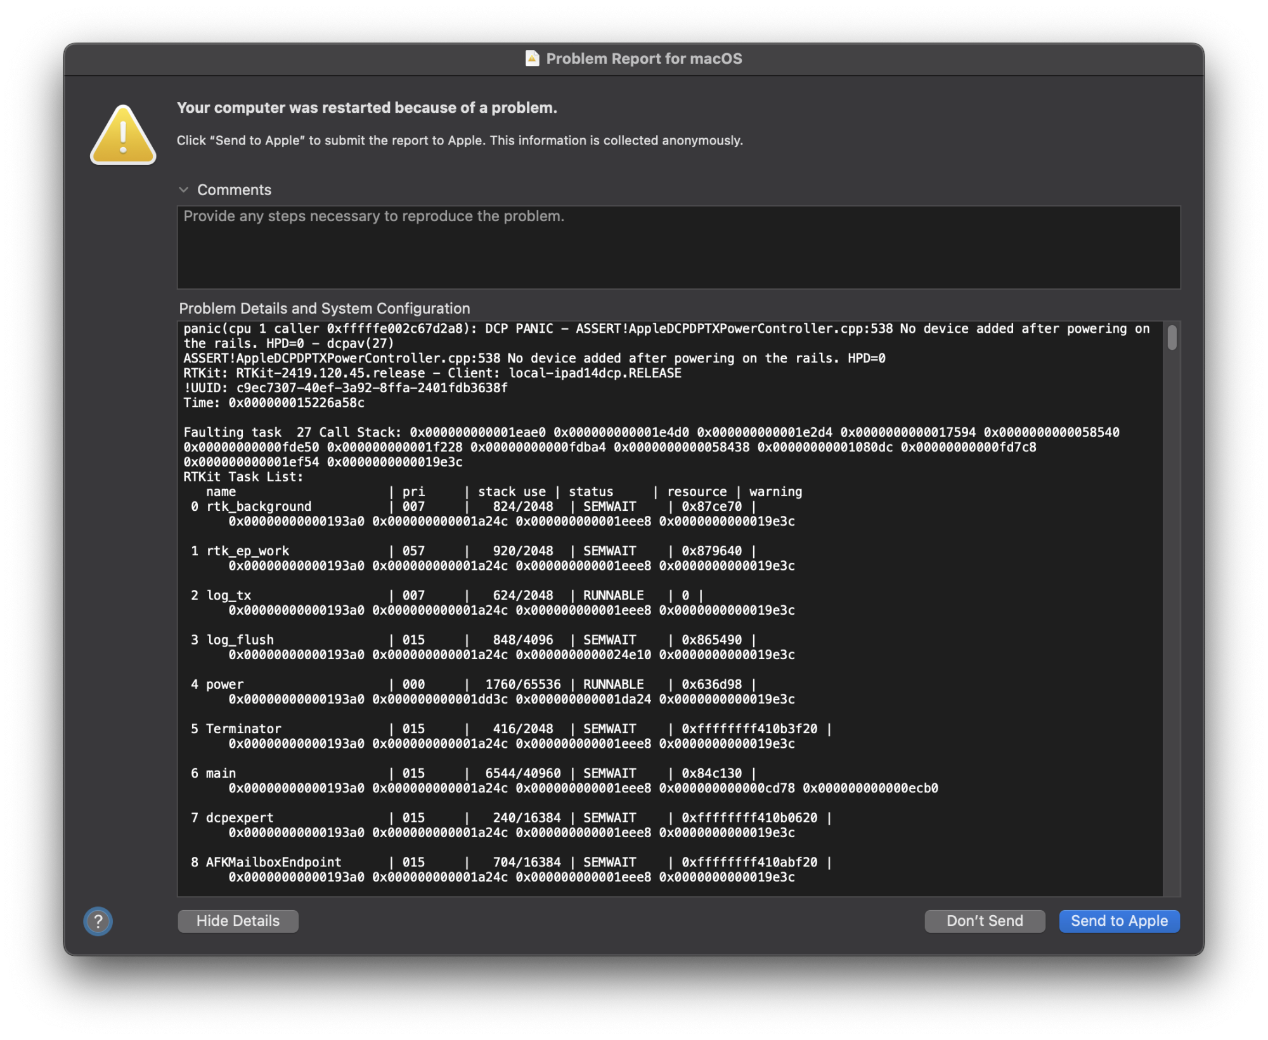Click the Comments section label
1268x1040 pixels.
click(234, 189)
